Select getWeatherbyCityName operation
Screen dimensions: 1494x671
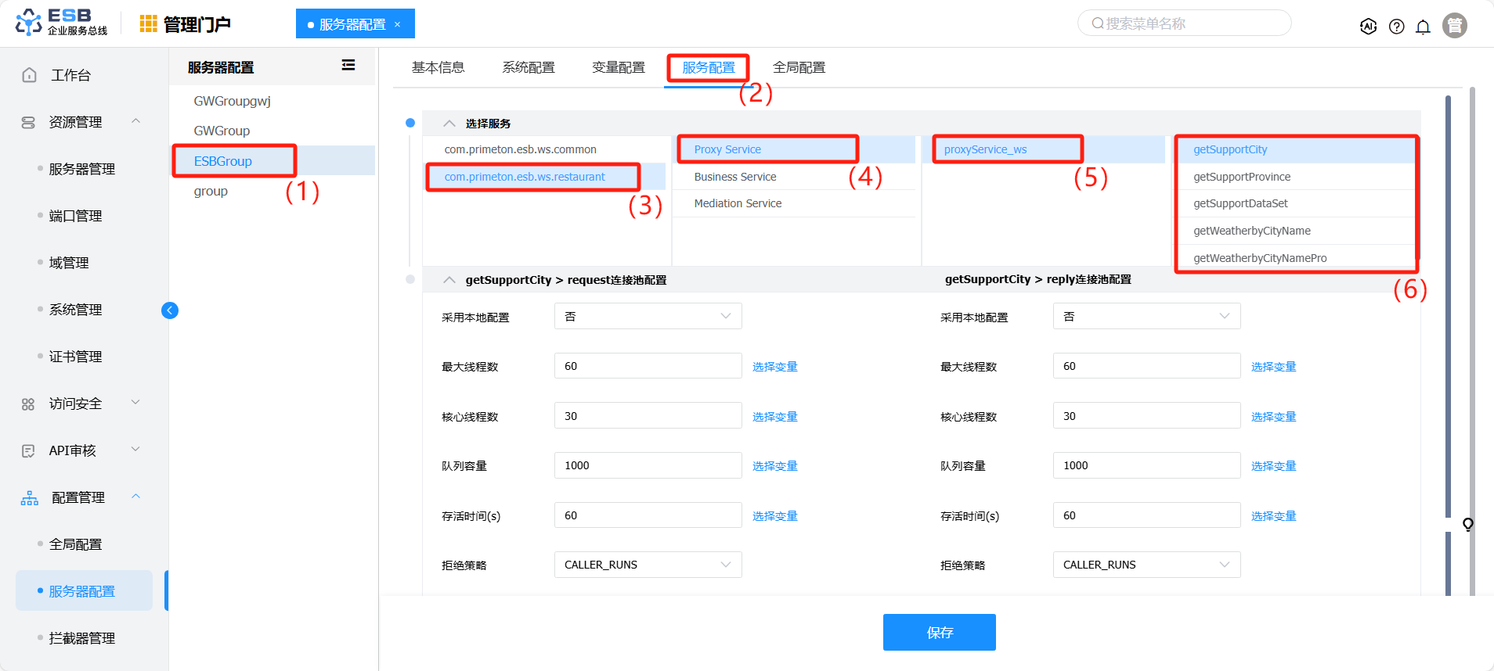[x=1251, y=231]
